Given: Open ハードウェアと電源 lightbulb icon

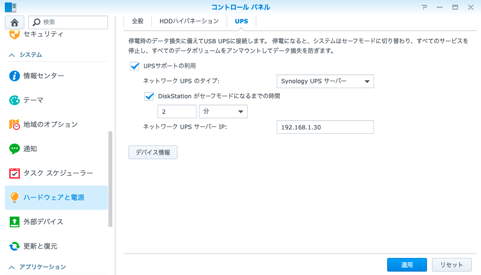Looking at the screenshot, I should tap(15, 197).
